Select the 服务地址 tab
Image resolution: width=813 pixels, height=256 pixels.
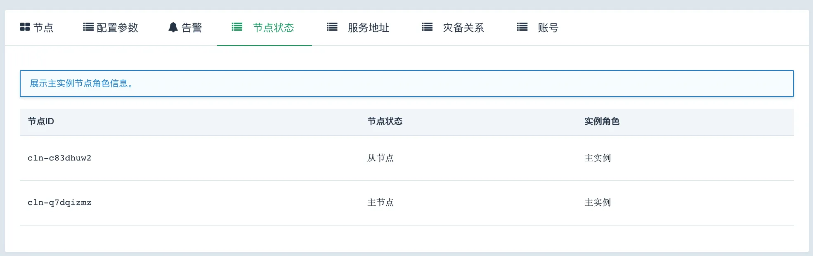(x=368, y=28)
